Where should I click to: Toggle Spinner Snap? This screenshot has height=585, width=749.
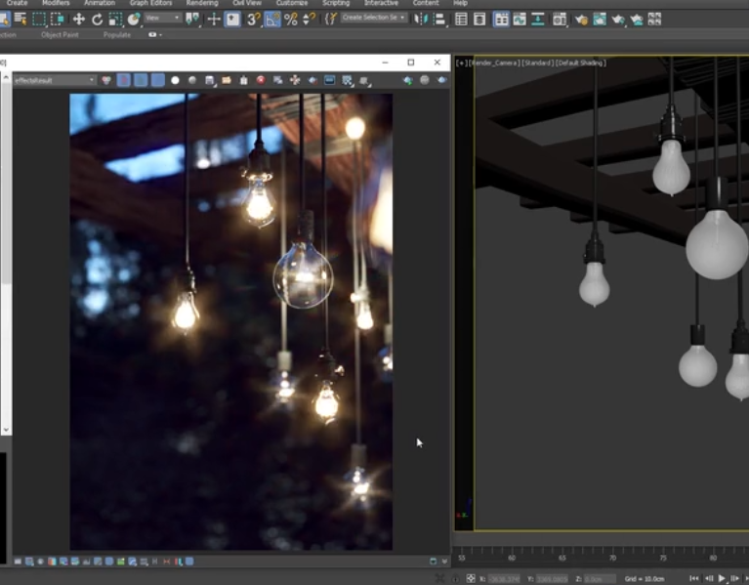(x=309, y=20)
